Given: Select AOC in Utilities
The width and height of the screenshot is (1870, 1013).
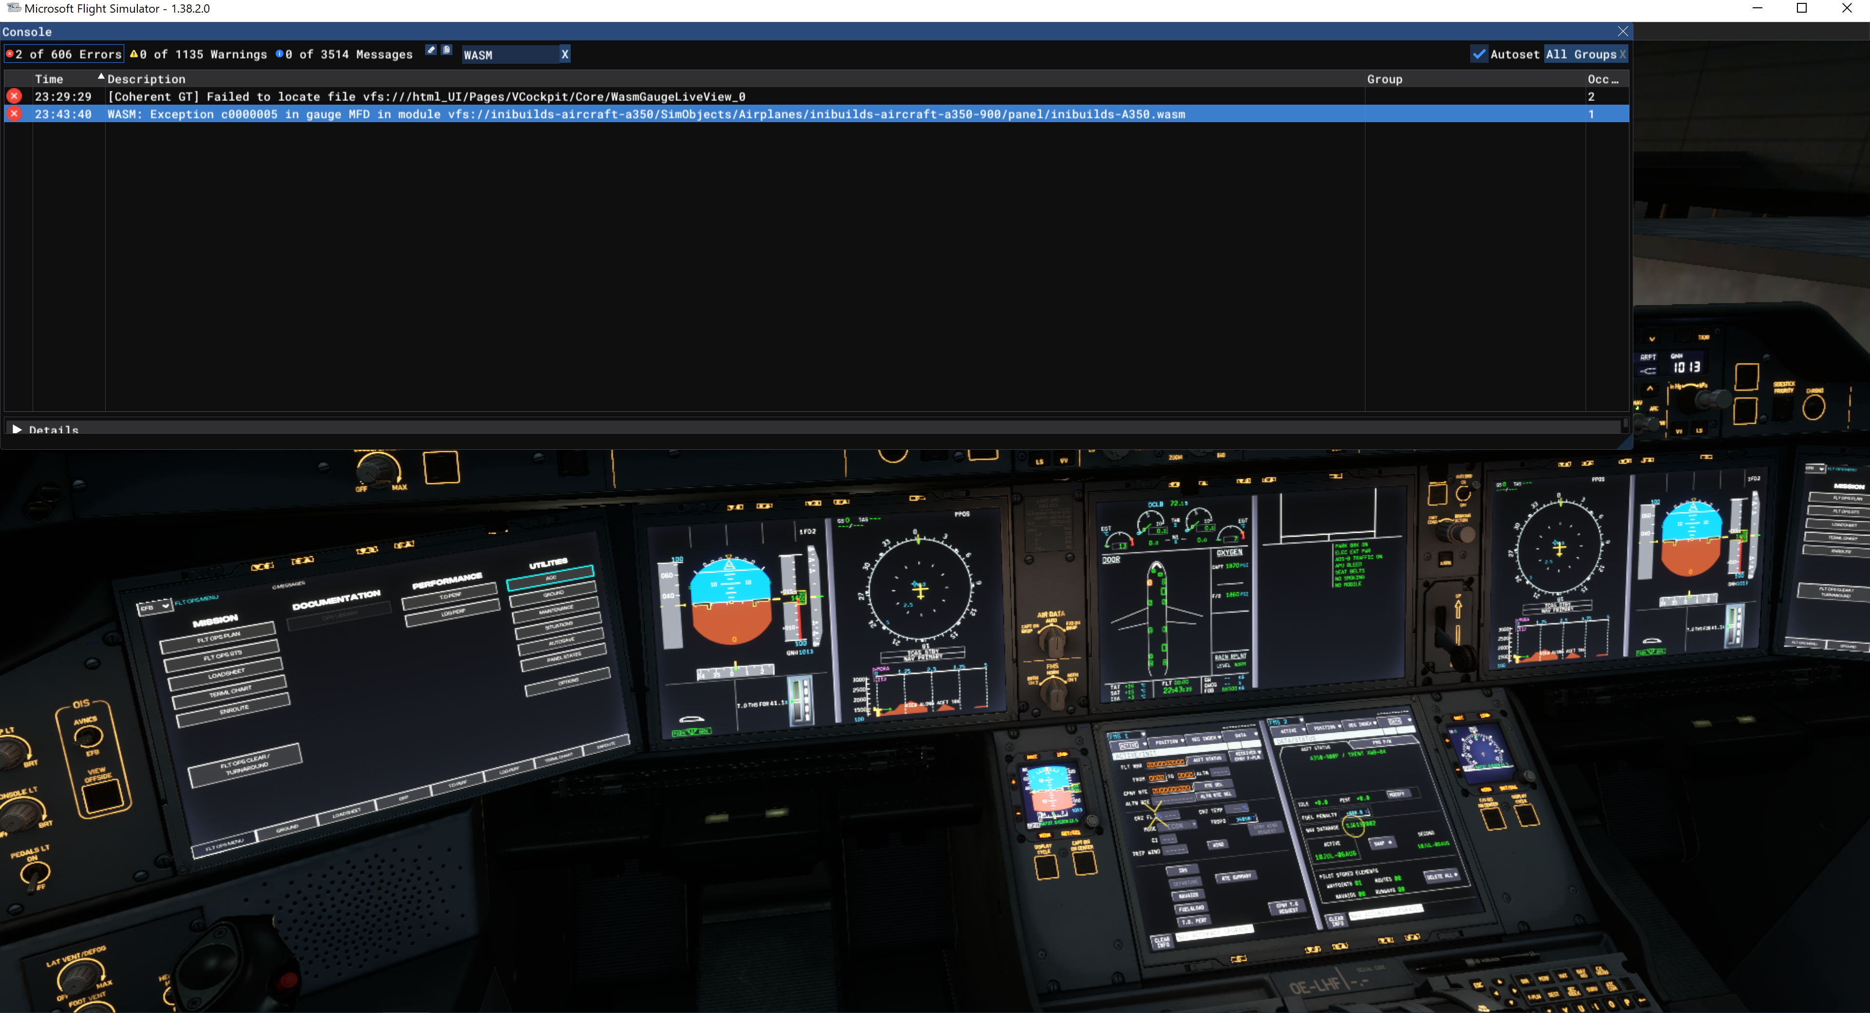Looking at the screenshot, I should (550, 578).
